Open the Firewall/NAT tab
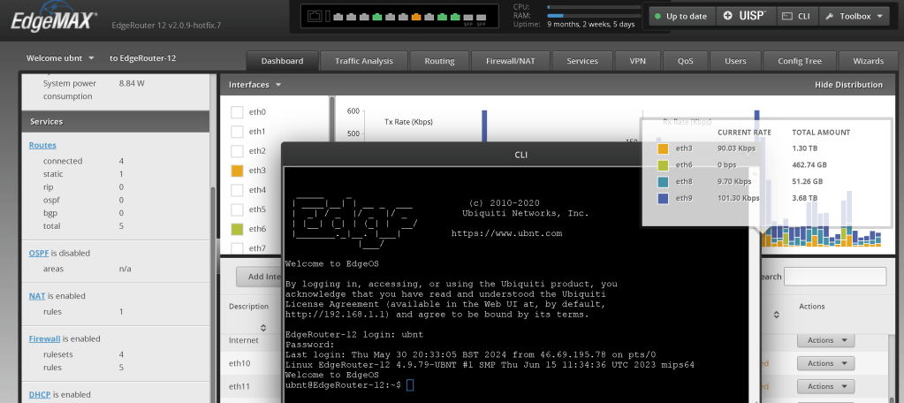This screenshot has height=403, width=904. point(511,61)
